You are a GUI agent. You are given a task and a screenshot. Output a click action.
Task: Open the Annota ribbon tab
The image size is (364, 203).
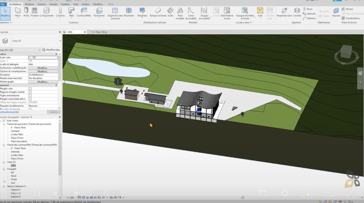(x=53, y=4)
